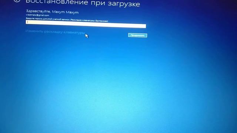This screenshot has width=237, height=133.
Task: Select the gmail.com account email text
Action: click(x=37, y=15)
